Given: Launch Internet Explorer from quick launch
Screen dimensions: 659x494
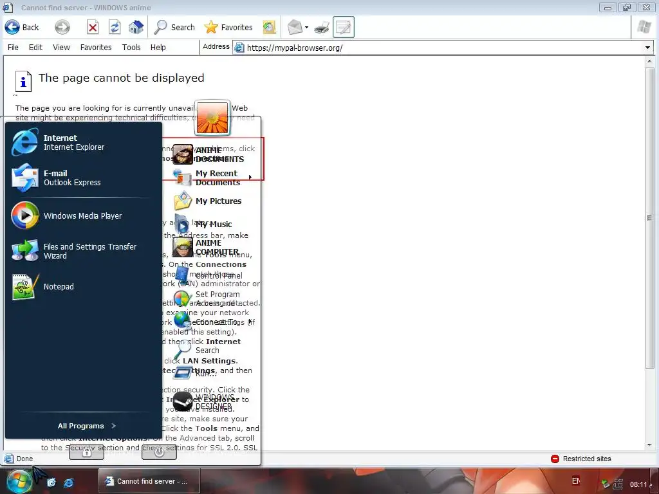Looking at the screenshot, I should [68, 482].
